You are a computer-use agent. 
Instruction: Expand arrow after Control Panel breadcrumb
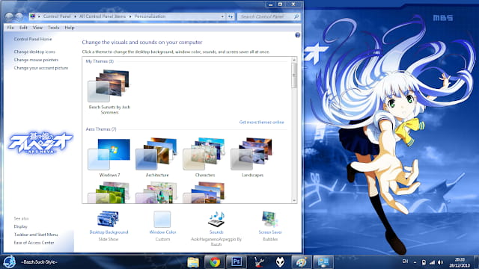[75, 16]
